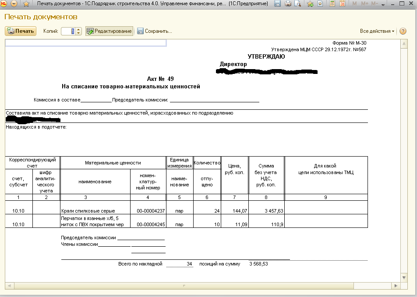Image resolution: width=417 pixels, height=297 pixels.
Task: Decrease copies with the down spinner arrow
Action: (x=78, y=33)
